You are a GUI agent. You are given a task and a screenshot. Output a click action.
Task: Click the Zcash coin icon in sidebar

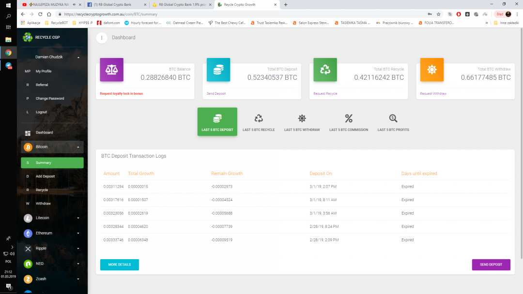pyautogui.click(x=28, y=279)
